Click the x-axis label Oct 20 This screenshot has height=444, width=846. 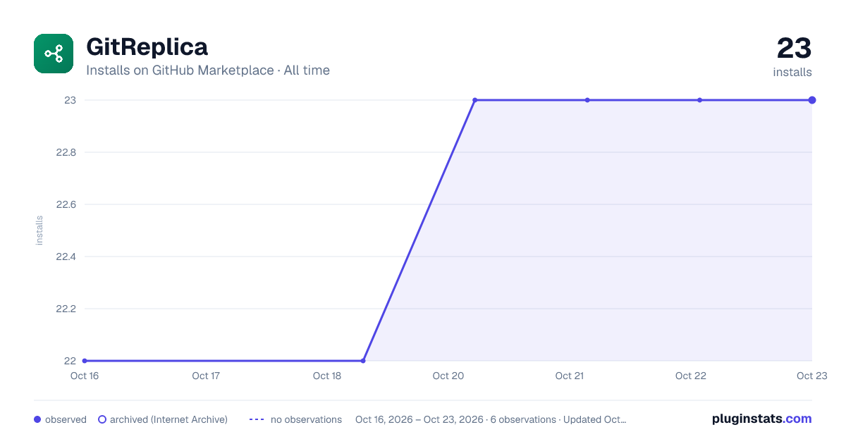click(x=448, y=376)
